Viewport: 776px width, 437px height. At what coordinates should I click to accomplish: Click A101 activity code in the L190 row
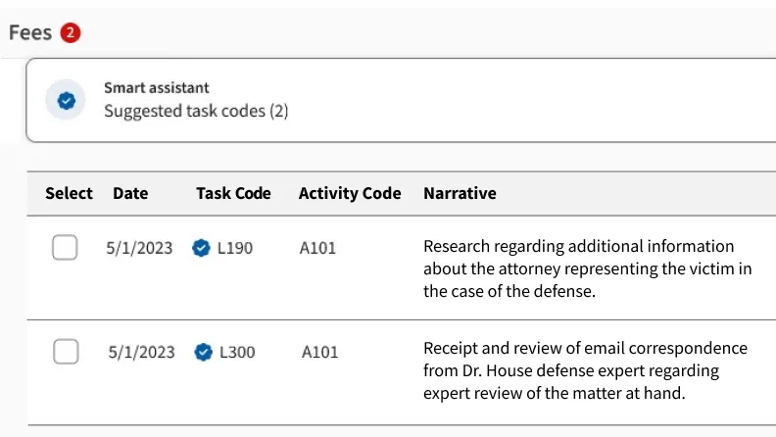(317, 249)
